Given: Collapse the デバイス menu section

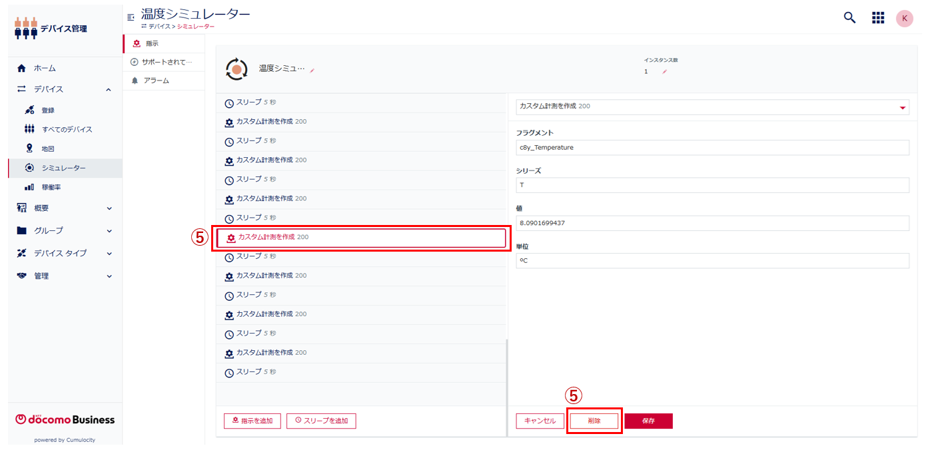Looking at the screenshot, I should pyautogui.click(x=109, y=89).
